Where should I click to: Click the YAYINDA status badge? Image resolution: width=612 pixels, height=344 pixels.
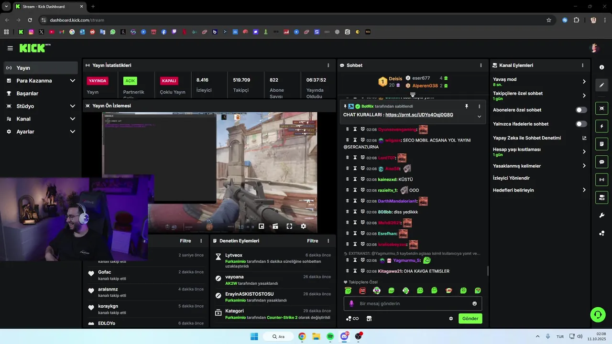click(98, 81)
